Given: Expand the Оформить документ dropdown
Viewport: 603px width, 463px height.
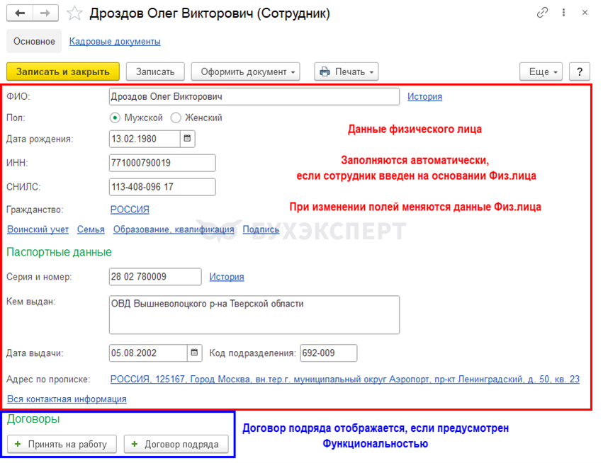Looking at the screenshot, I should (245, 72).
